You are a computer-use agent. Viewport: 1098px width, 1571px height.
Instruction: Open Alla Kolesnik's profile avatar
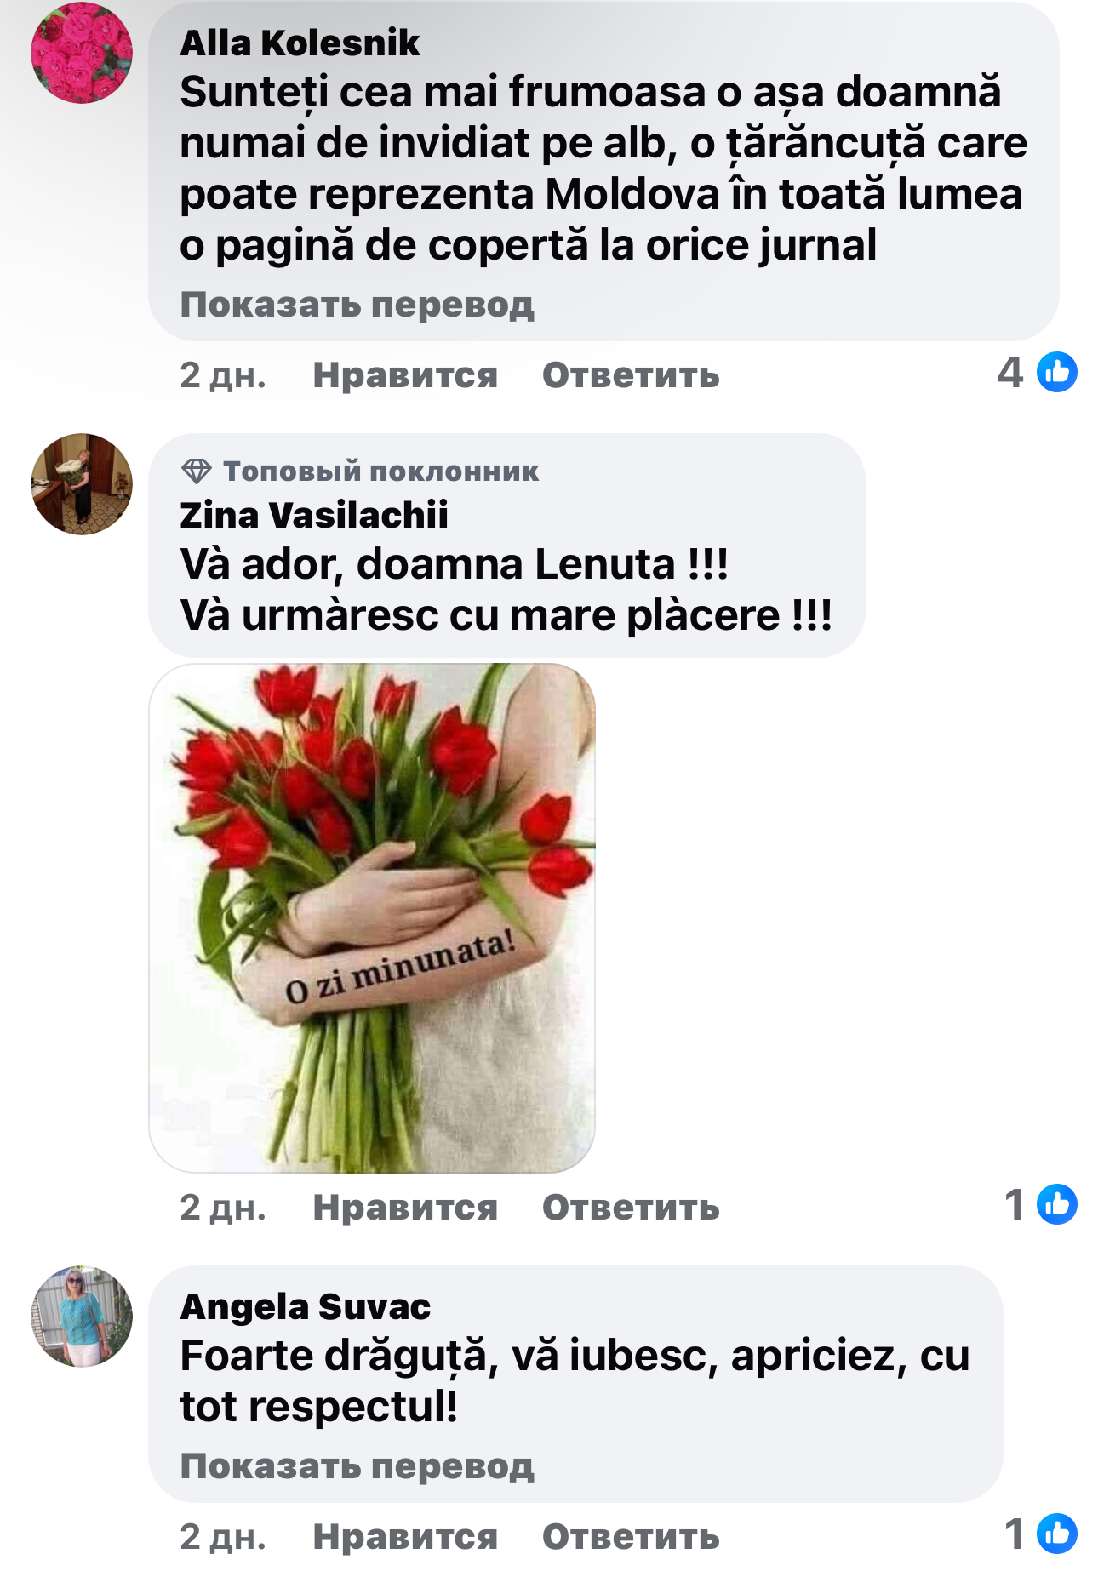pyautogui.click(x=82, y=53)
